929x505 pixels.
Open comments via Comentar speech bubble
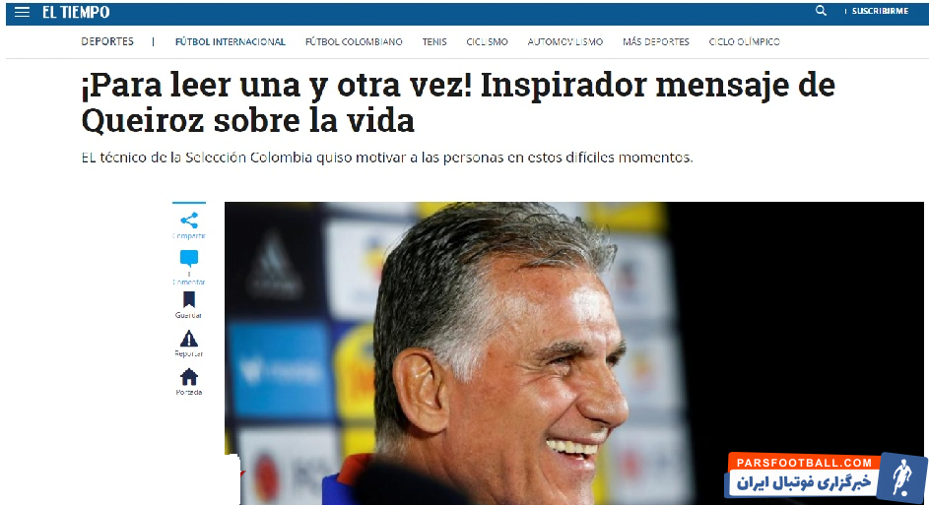(x=189, y=259)
